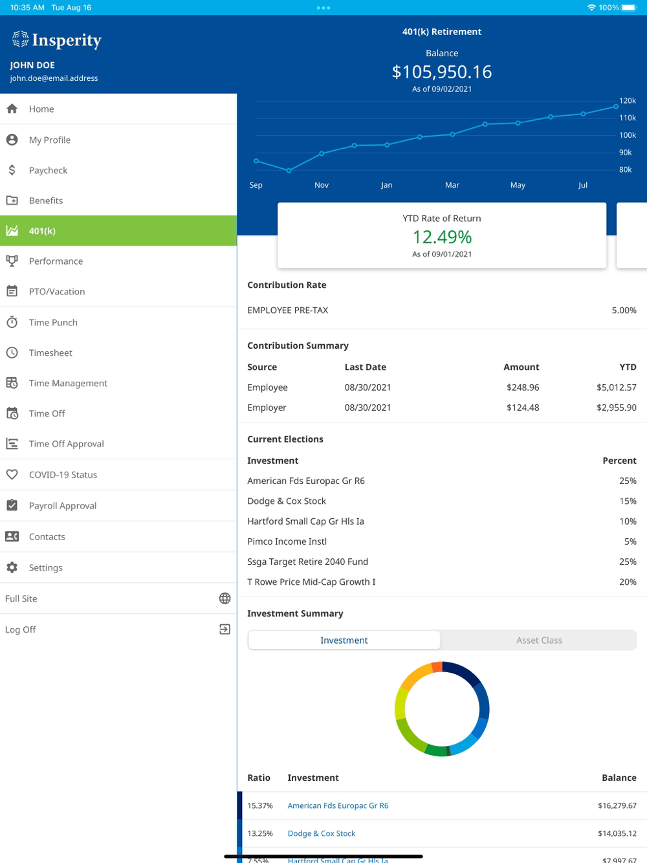This screenshot has height=863, width=647.
Task: Open American Fds Europac Gr R6 link
Action: click(338, 805)
